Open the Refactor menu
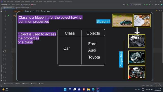 (x=28, y=2)
